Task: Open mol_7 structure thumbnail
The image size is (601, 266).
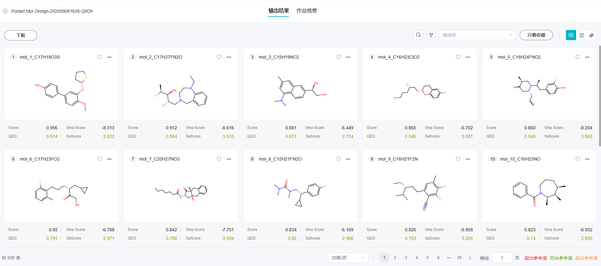Action: (x=181, y=193)
